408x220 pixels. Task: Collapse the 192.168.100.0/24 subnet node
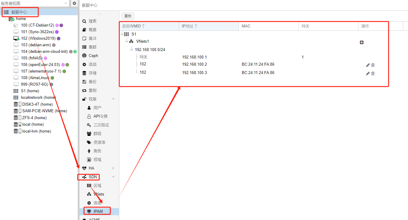[x=132, y=50]
